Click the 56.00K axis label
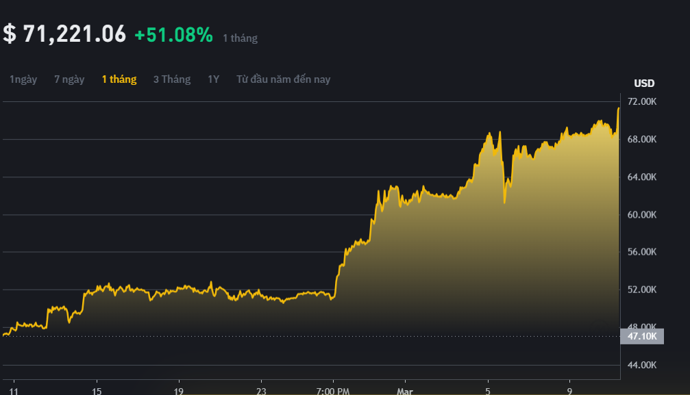This screenshot has width=690, height=395. (642, 252)
